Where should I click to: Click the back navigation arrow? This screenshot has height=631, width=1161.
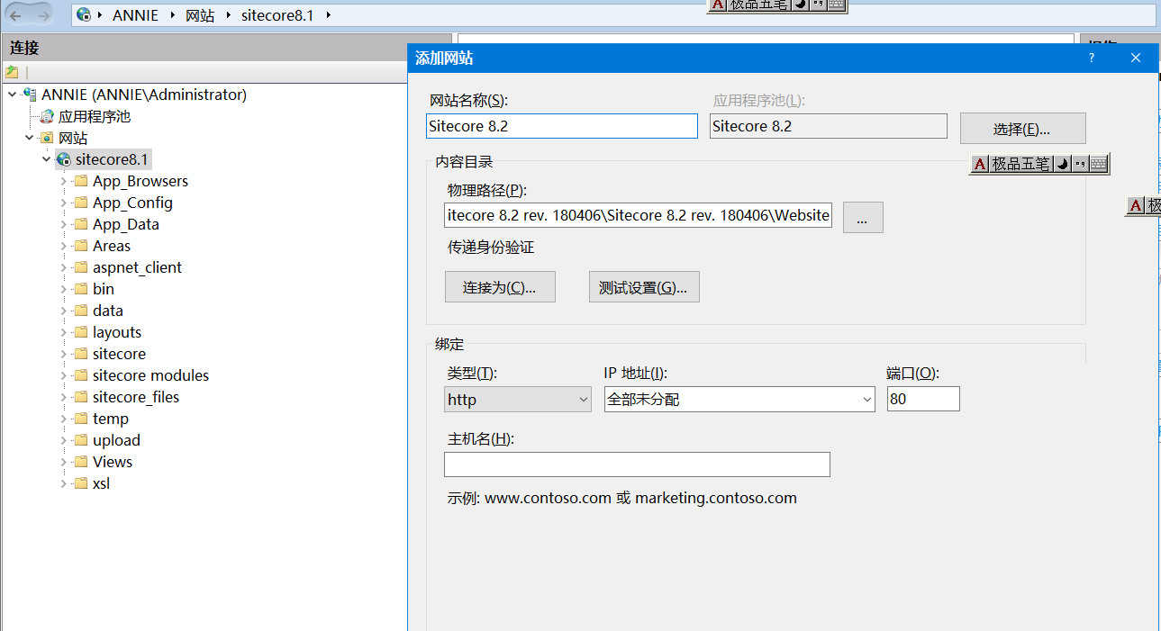click(x=16, y=15)
